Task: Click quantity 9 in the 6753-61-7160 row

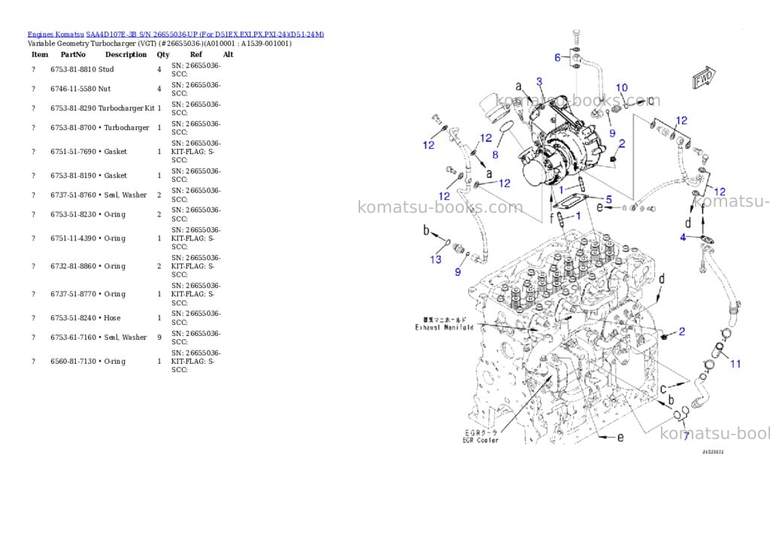Action: [159, 338]
